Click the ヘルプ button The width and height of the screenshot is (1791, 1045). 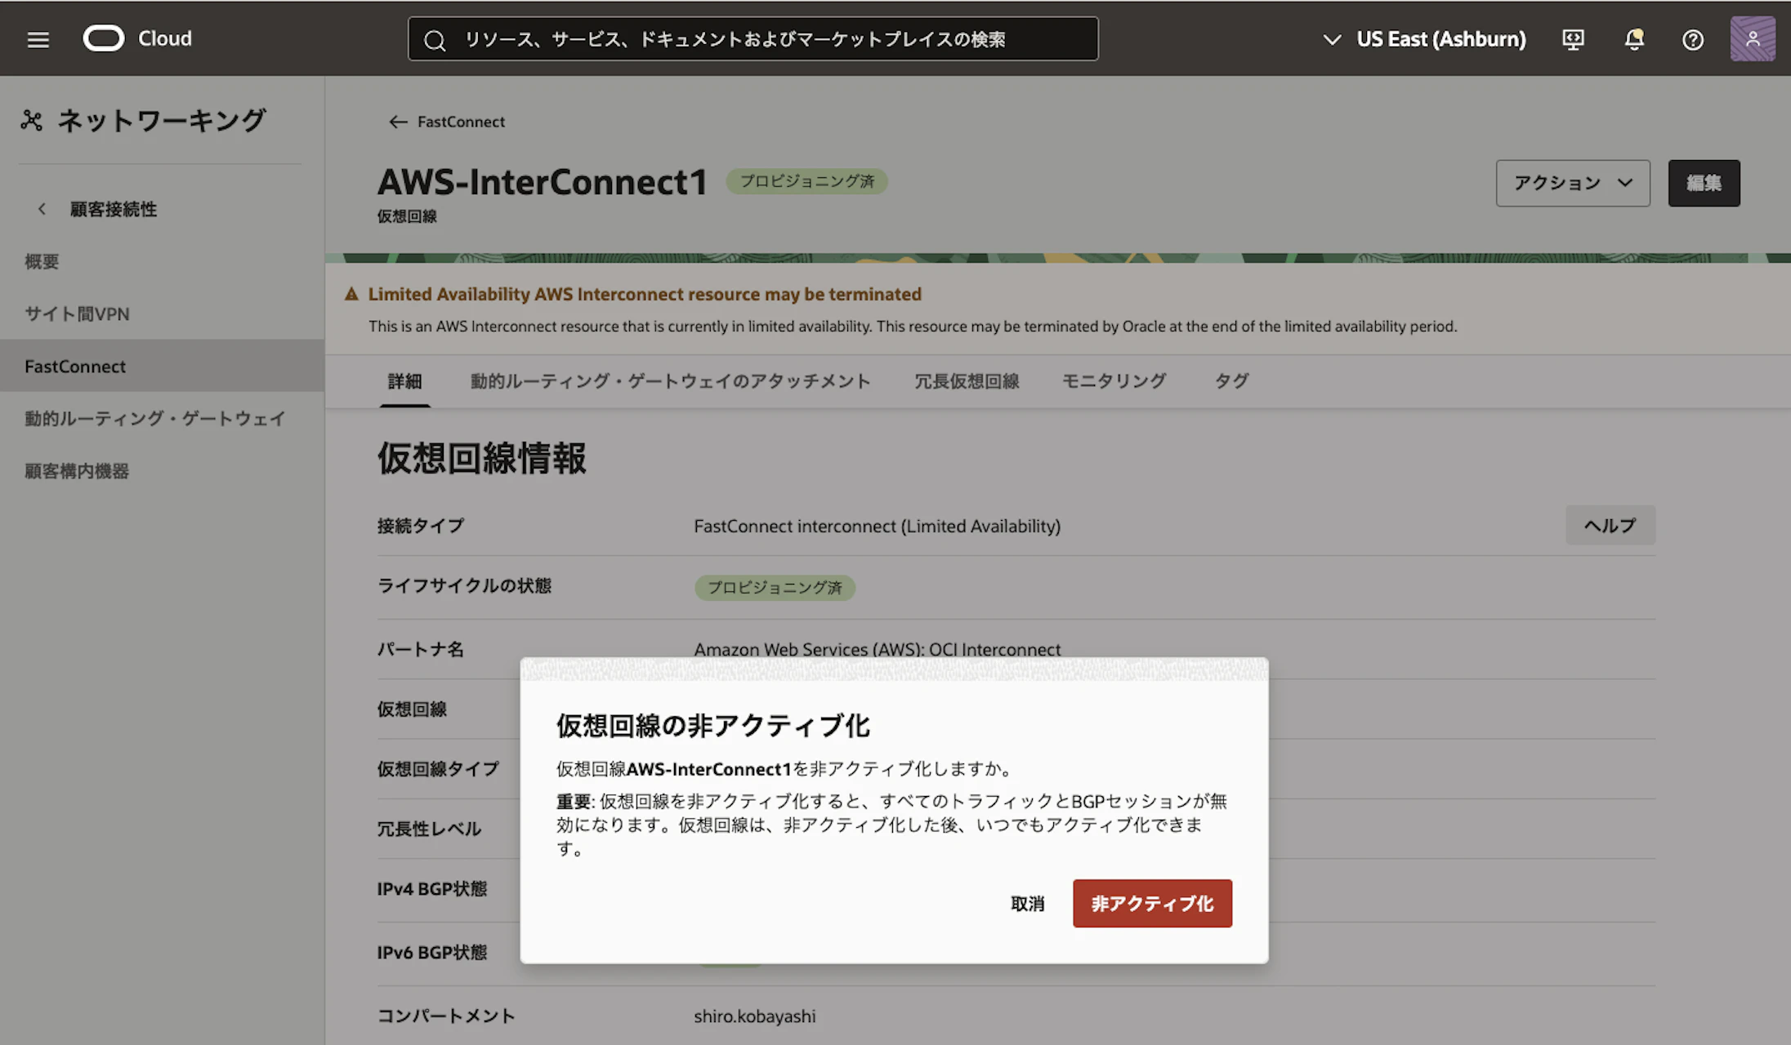click(1610, 525)
